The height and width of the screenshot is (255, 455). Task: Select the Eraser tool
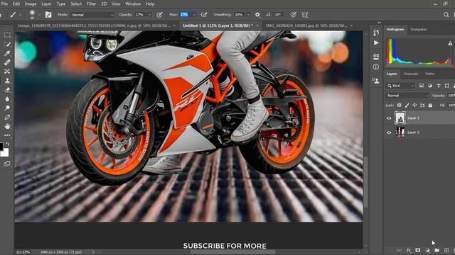click(7, 90)
